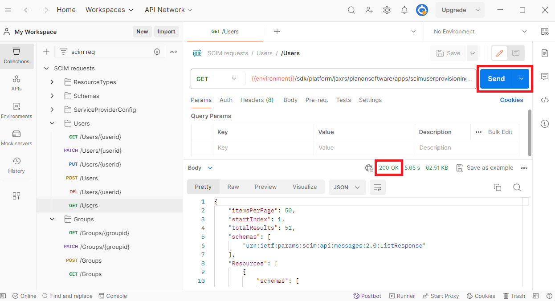The height and width of the screenshot is (301, 555).
Task: Switch to the Tests tab
Action: pos(343,100)
